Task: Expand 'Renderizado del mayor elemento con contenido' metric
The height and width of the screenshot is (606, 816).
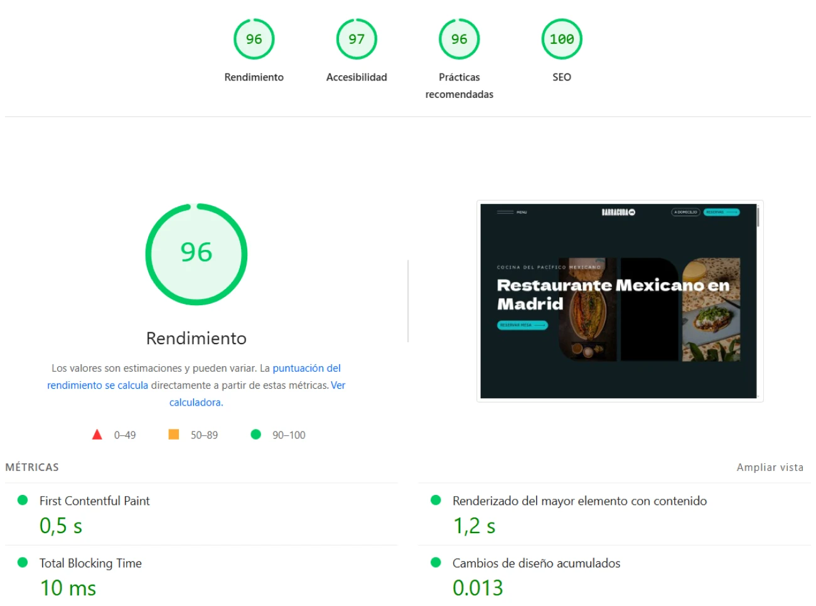Action: (579, 501)
